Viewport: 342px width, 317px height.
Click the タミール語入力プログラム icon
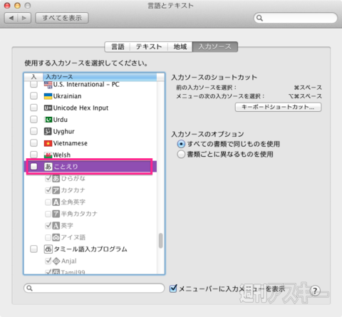48,249
